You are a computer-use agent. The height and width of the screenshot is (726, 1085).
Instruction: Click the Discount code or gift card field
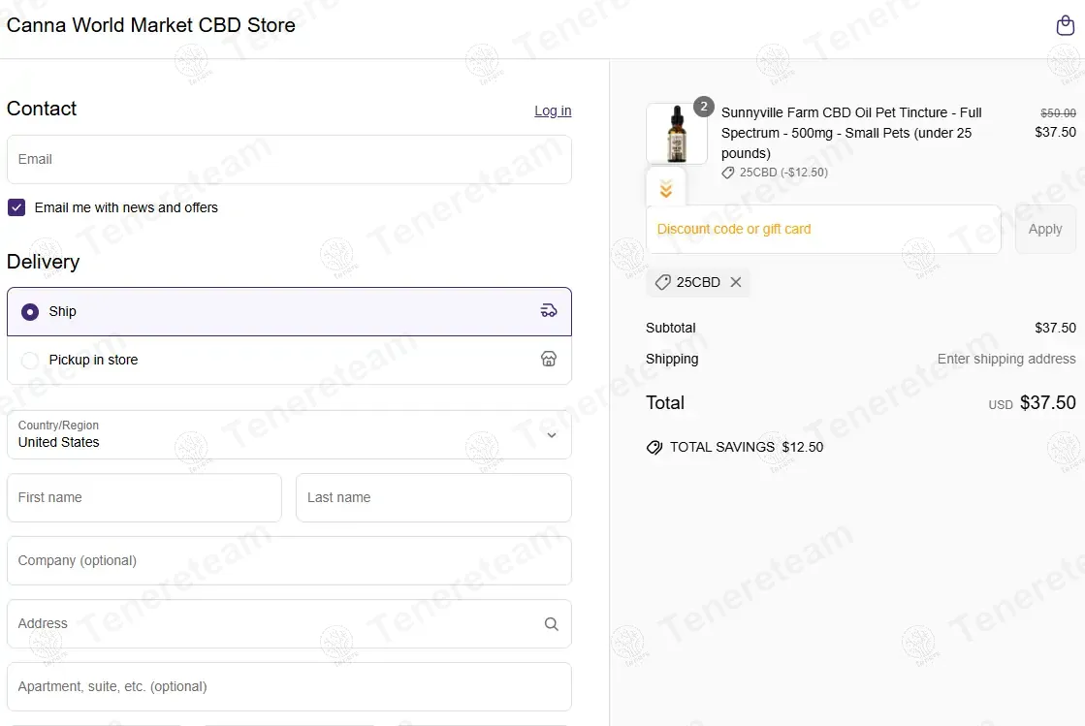tap(823, 230)
